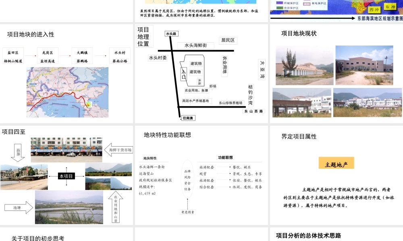Select the 地块特性功能联想 slide title

167,135
